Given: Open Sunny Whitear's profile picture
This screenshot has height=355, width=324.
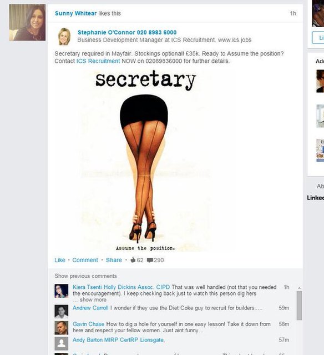Looking at the screenshot, I should point(27,22).
